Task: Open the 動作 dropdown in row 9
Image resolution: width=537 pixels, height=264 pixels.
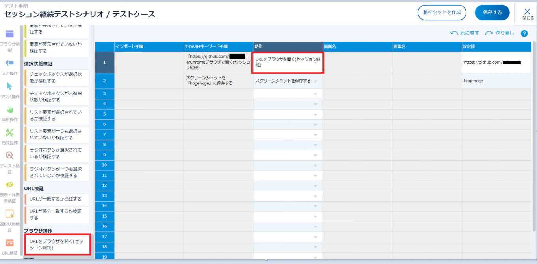Action: tap(316, 155)
